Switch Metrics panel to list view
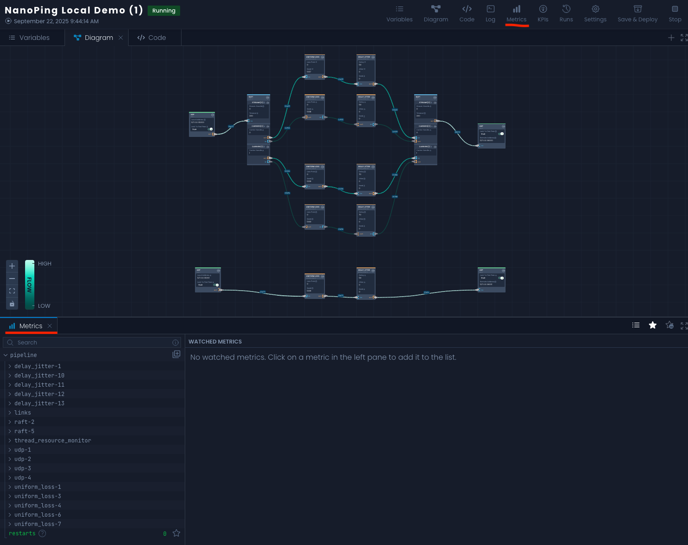688x545 pixels. (x=636, y=325)
